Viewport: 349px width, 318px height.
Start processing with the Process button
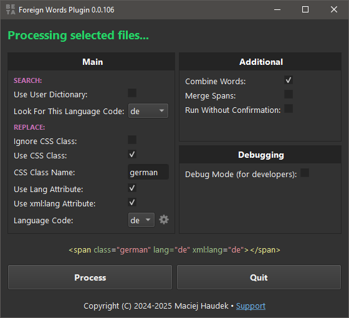(90, 277)
